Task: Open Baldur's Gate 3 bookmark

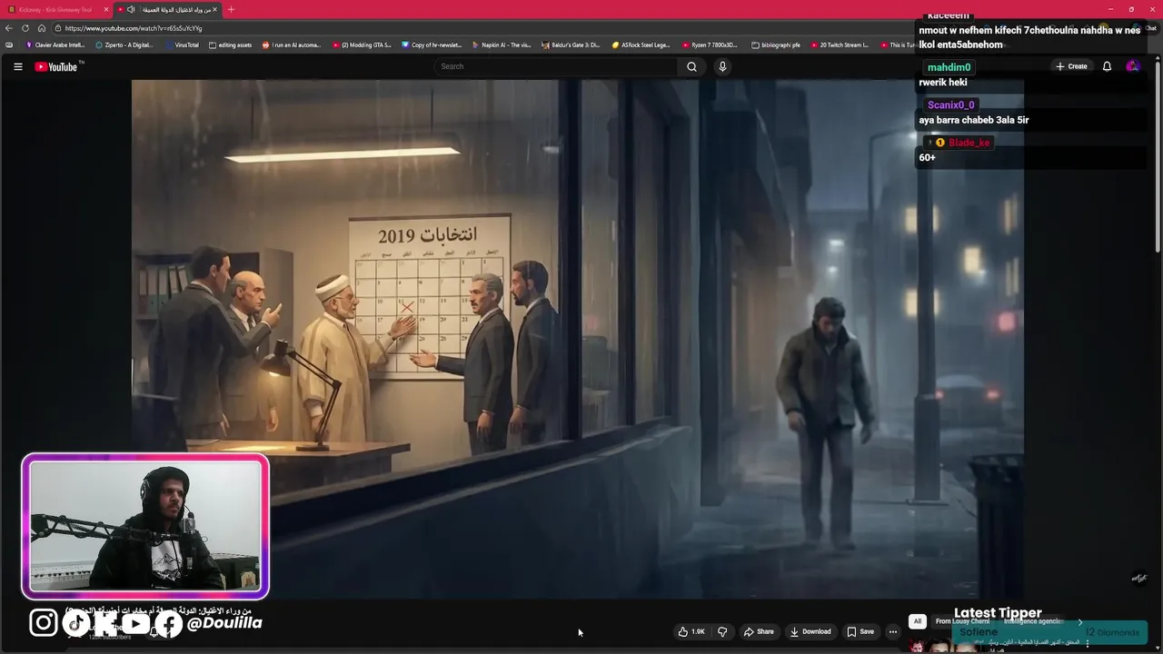Action: click(571, 45)
